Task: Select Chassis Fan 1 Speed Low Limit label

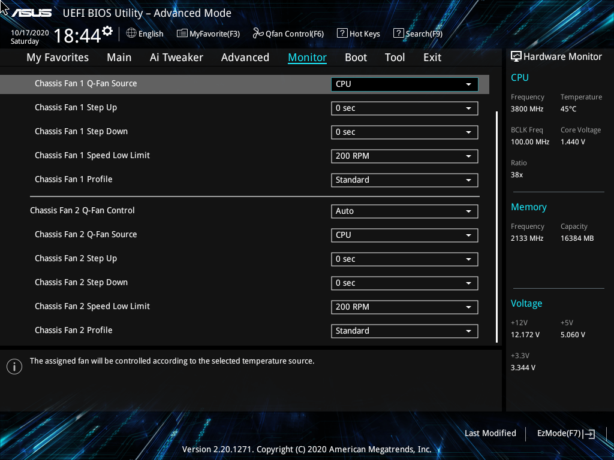Action: (x=92, y=155)
